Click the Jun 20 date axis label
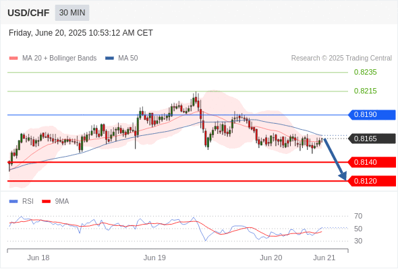 (x=271, y=258)
